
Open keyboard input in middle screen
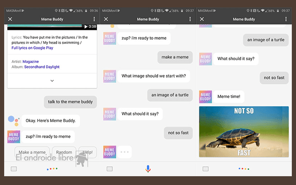pos(109,169)
